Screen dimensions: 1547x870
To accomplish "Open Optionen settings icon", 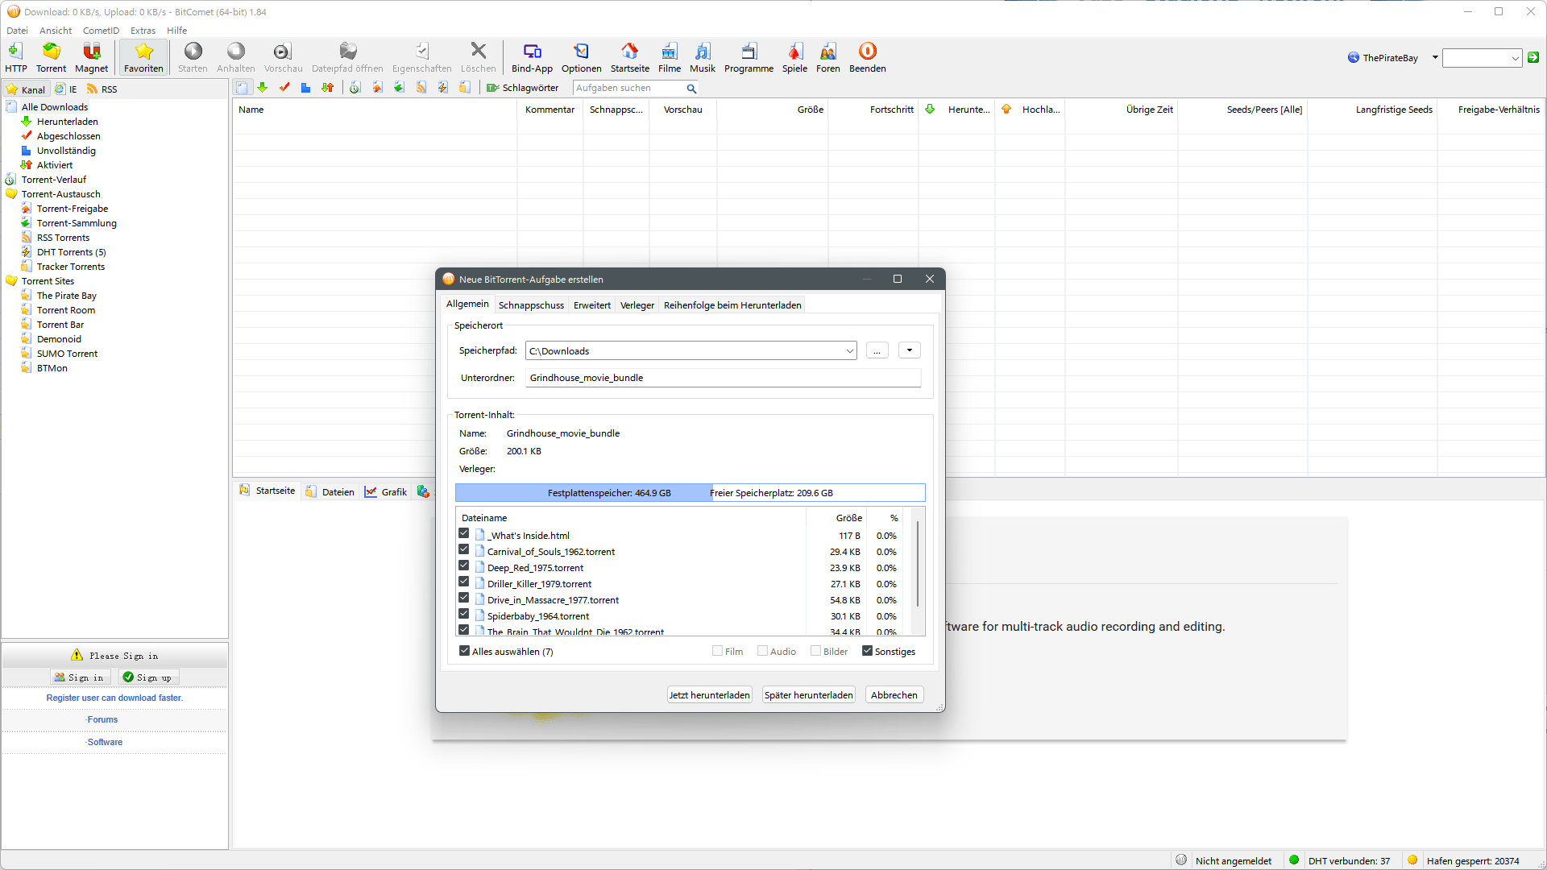I will [581, 58].
